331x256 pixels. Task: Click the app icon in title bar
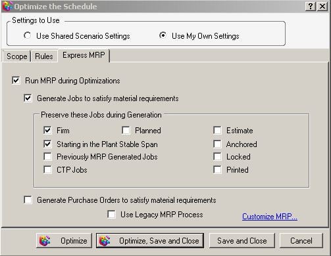point(7,6)
